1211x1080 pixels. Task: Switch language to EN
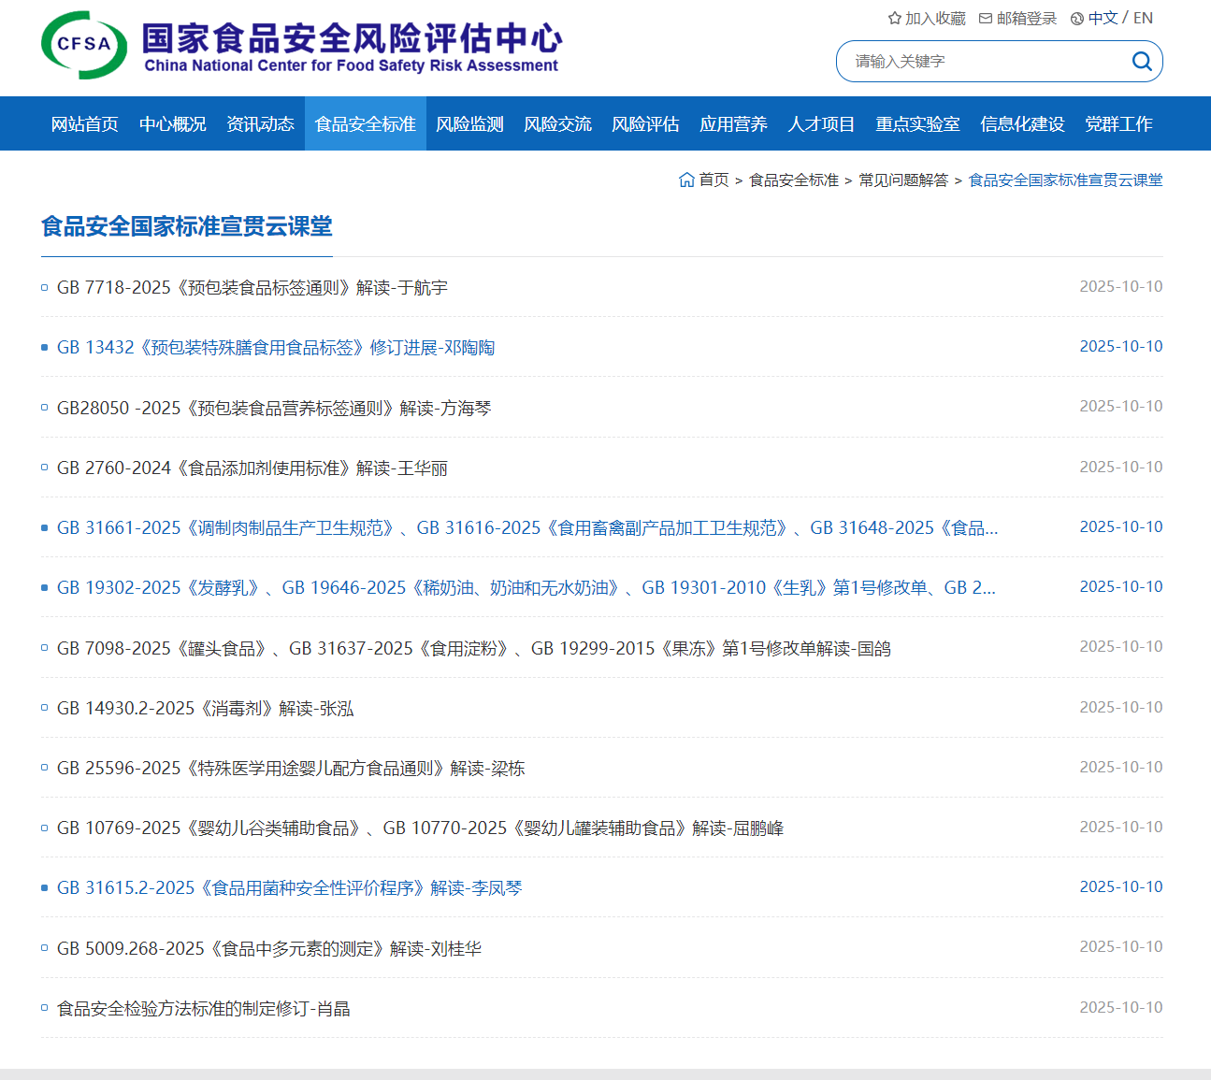coord(1143,19)
